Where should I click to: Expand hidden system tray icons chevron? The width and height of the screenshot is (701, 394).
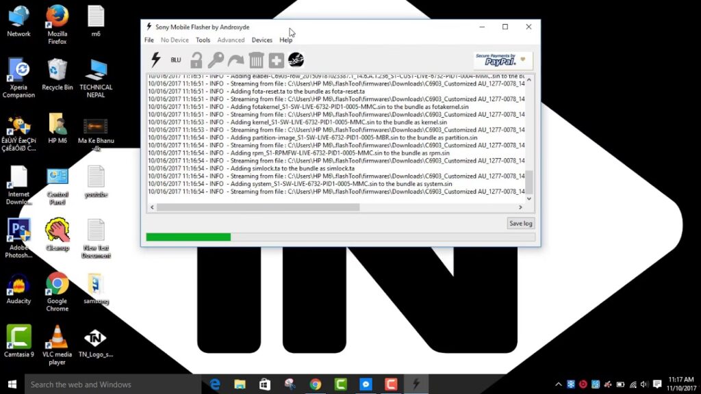[559, 384]
